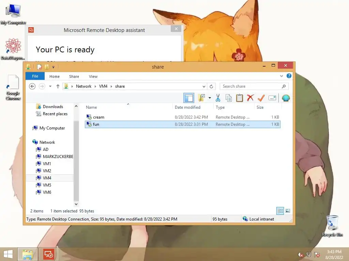This screenshot has height=261, width=349.
Task: Close the Microsoft Remote Desktop assistant window
Action: tap(176, 29)
